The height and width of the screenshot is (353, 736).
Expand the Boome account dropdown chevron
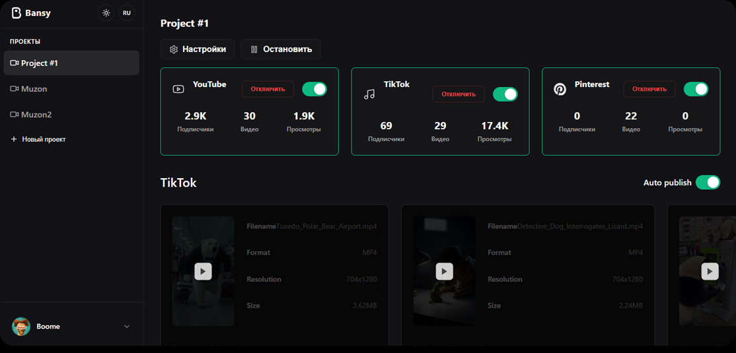point(127,327)
